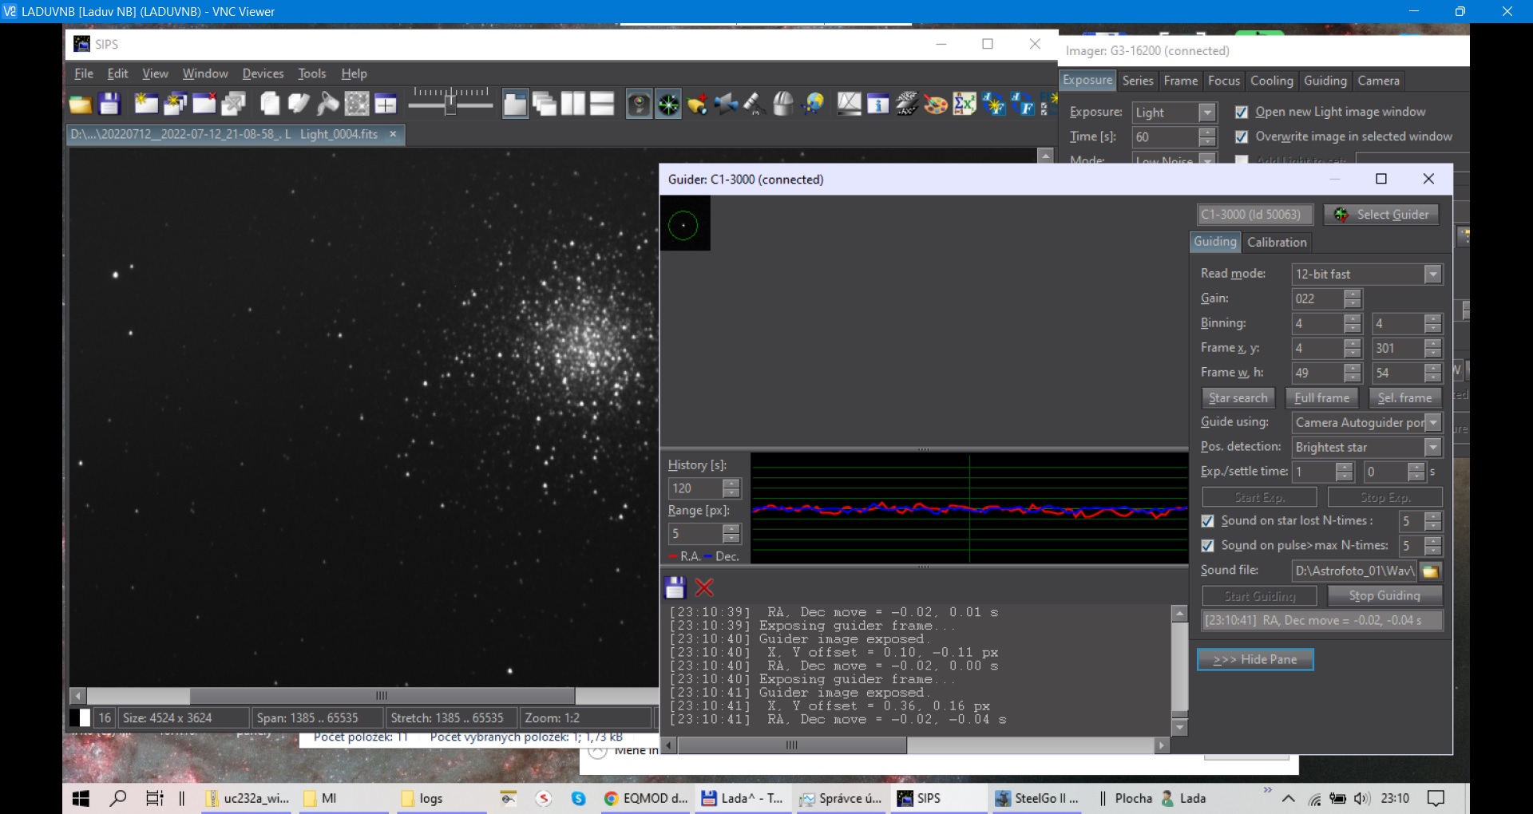Open the color palette tool icon

click(x=936, y=104)
